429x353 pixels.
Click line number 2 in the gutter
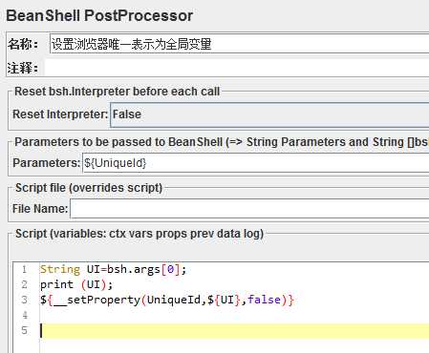pyautogui.click(x=24, y=284)
